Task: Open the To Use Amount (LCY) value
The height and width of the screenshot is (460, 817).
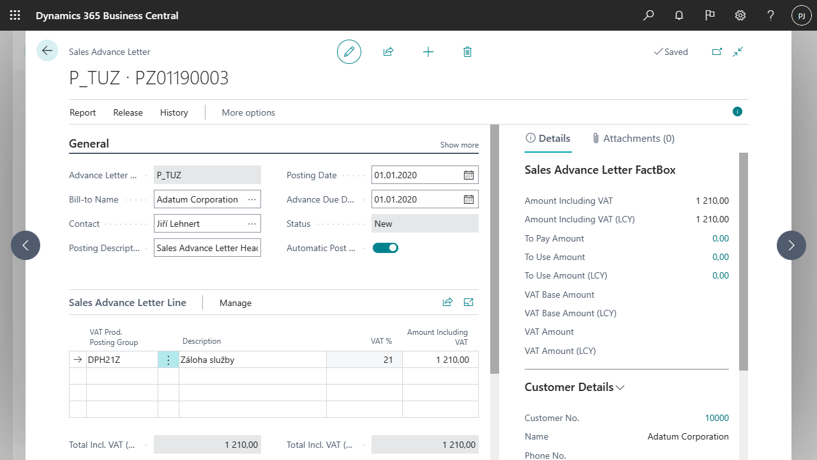Action: pos(721,275)
